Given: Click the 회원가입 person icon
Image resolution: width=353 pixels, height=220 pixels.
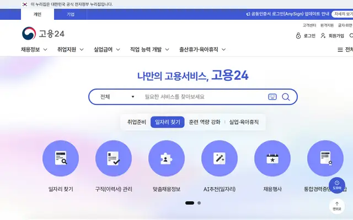Looking at the screenshot, I should (x=323, y=36).
